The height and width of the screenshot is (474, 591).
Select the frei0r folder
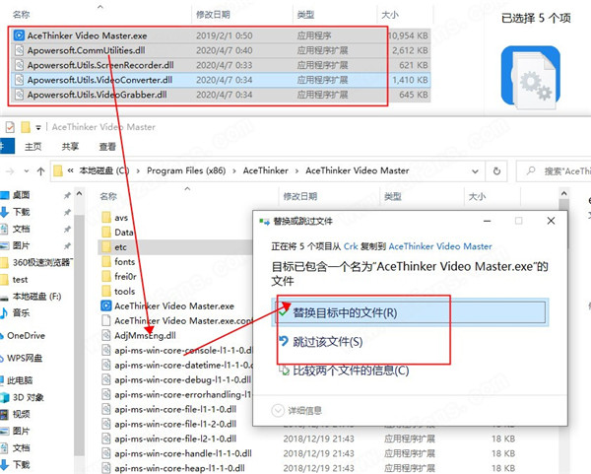point(125,276)
